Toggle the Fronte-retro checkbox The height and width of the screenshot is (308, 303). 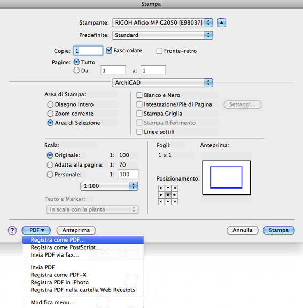(x=159, y=51)
